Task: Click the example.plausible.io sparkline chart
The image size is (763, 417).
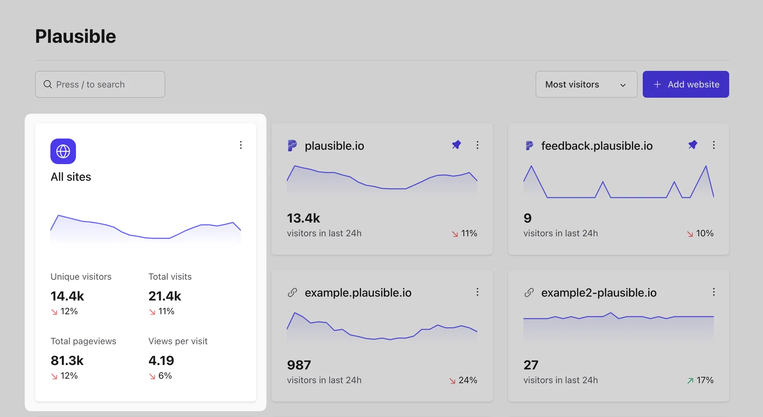Action: 382,326
